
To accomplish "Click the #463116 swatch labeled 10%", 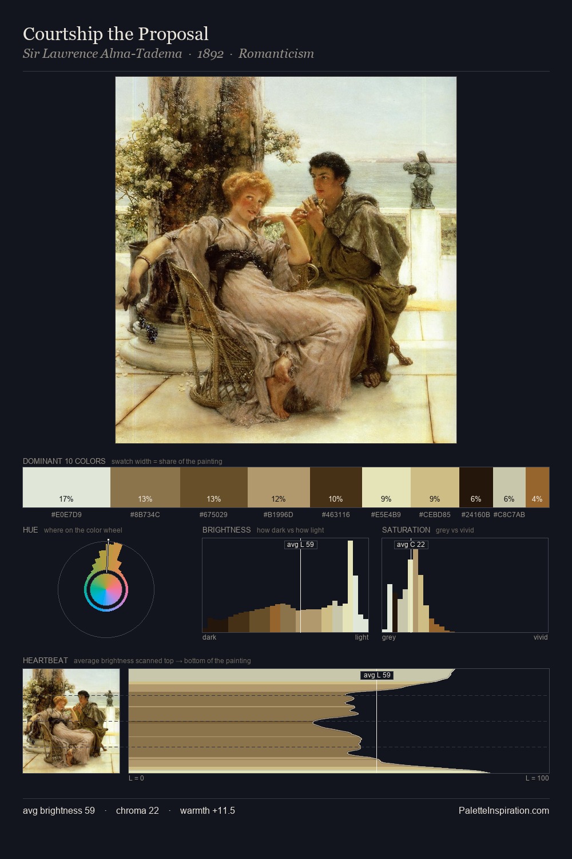I will click(336, 487).
